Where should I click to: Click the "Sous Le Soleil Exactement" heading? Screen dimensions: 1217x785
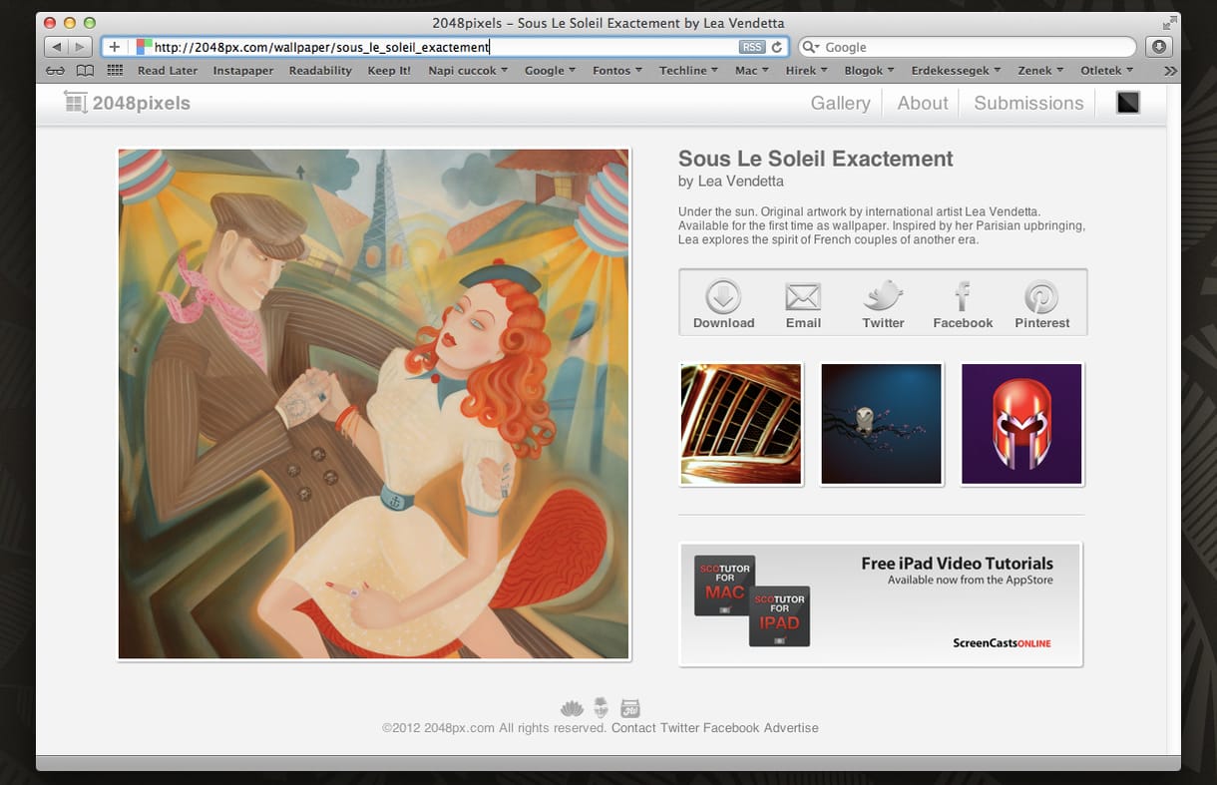pyautogui.click(x=816, y=159)
